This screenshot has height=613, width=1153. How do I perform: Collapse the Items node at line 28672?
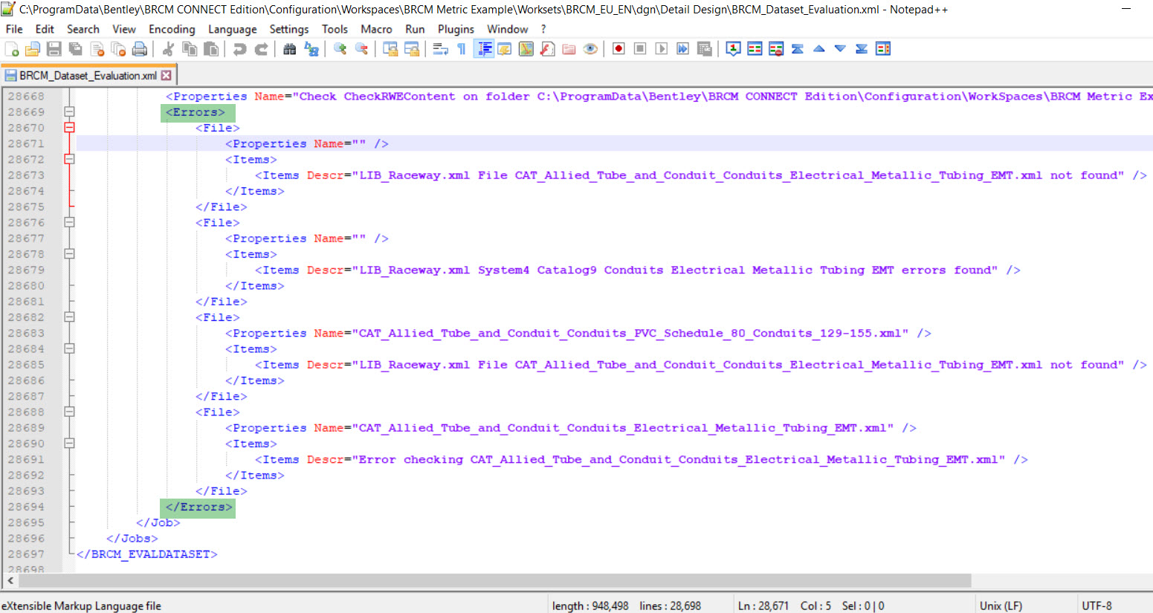point(69,159)
